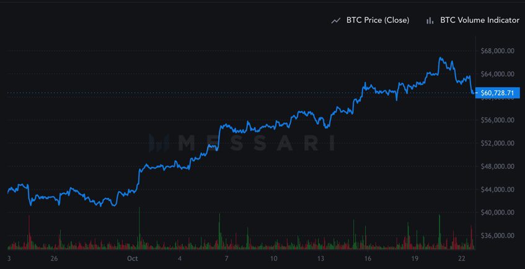Click the BTC Price (Close) line icon
Viewport: 525px width, 269px height.
[x=337, y=20]
